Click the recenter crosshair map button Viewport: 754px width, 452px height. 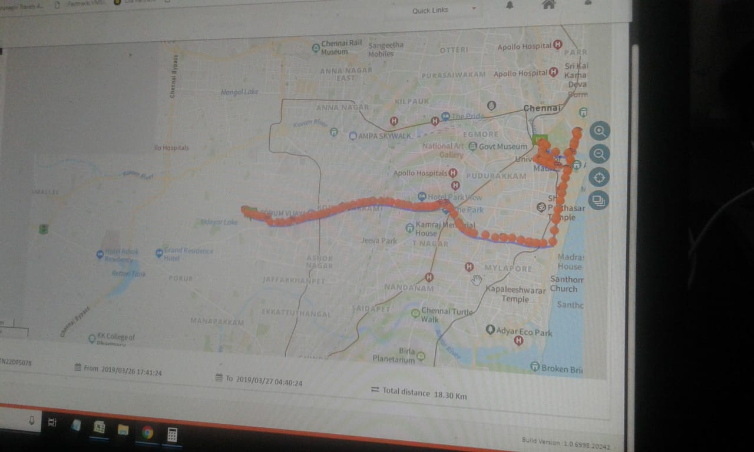pos(598,177)
